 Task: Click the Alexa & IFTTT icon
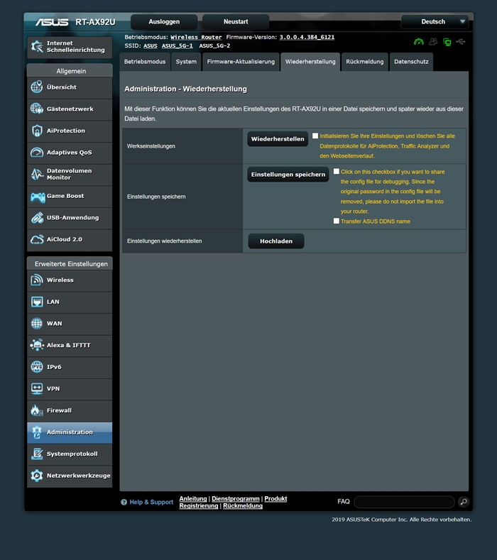(x=37, y=345)
